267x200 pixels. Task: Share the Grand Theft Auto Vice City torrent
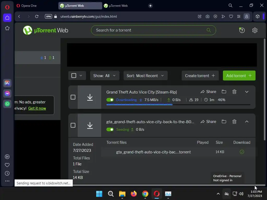208,92
